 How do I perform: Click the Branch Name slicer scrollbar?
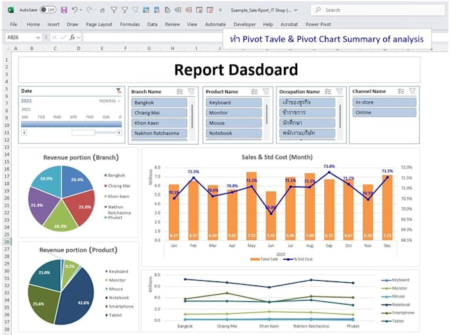click(192, 117)
